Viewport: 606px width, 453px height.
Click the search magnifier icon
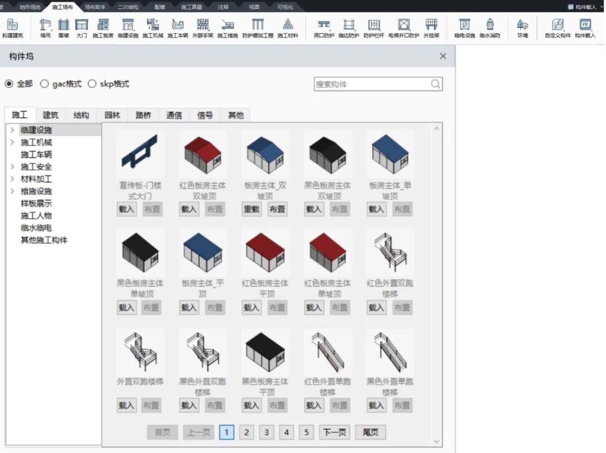[x=435, y=84]
